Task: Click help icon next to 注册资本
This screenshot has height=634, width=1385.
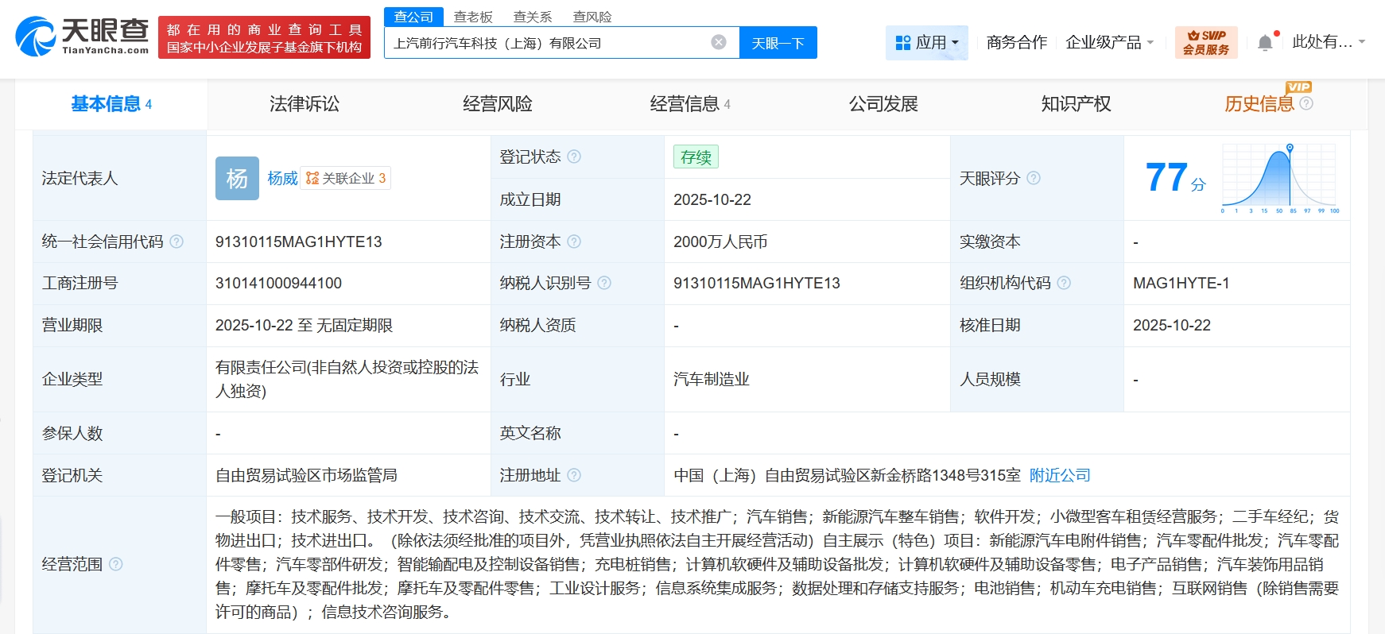Action: pos(574,242)
